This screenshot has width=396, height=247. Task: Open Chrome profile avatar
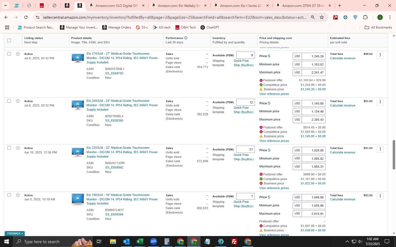380,17
